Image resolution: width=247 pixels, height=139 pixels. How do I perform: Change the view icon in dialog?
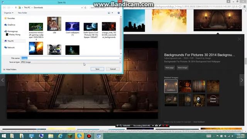click(x=109, y=13)
